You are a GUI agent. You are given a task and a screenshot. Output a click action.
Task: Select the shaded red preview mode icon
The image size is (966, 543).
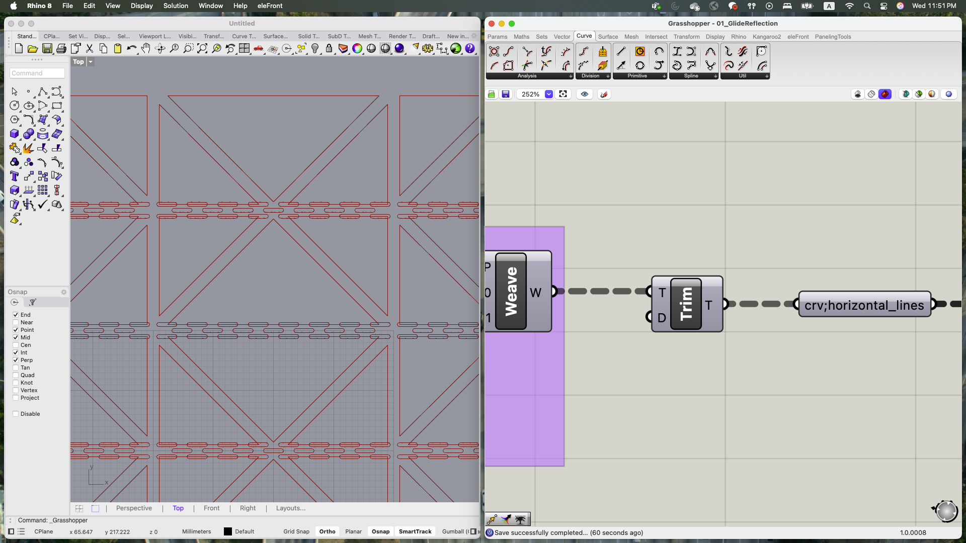coord(884,94)
